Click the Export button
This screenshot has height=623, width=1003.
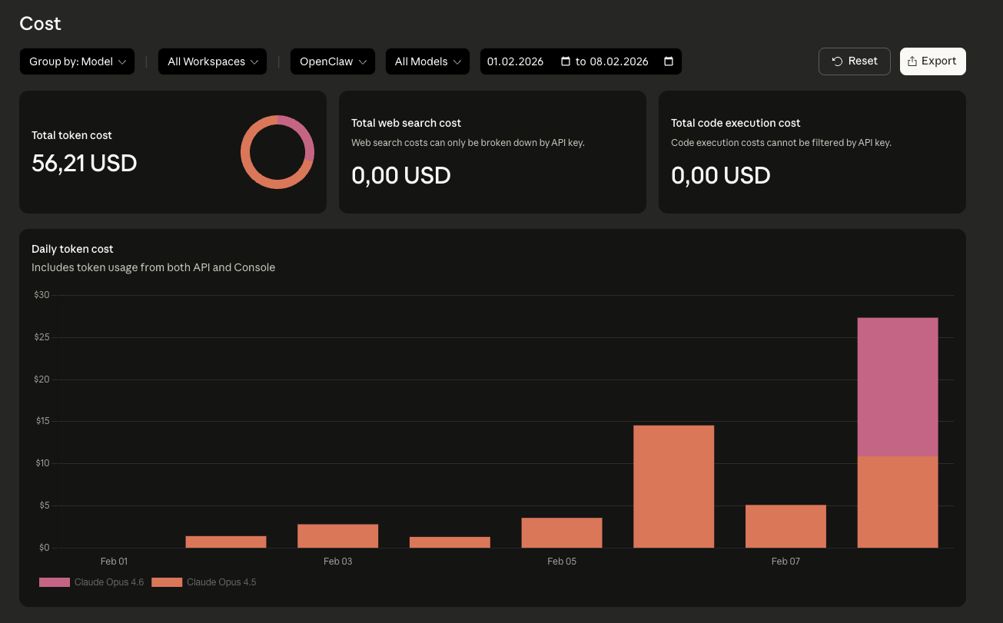(932, 61)
